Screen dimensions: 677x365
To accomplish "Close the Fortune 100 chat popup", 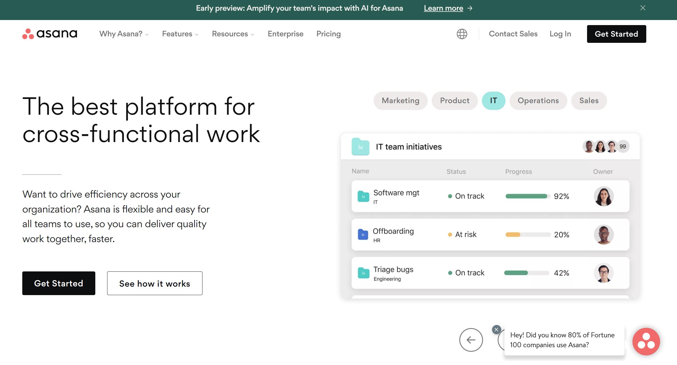I will pos(496,329).
